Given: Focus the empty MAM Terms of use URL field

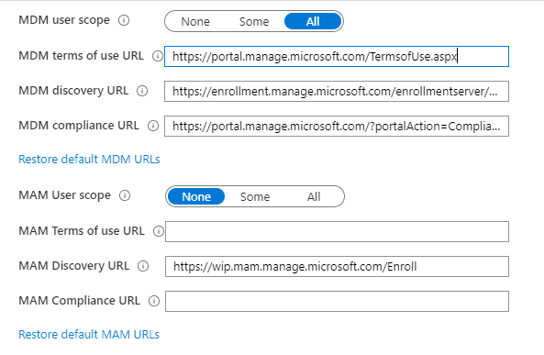Looking at the screenshot, I should coord(337,231).
